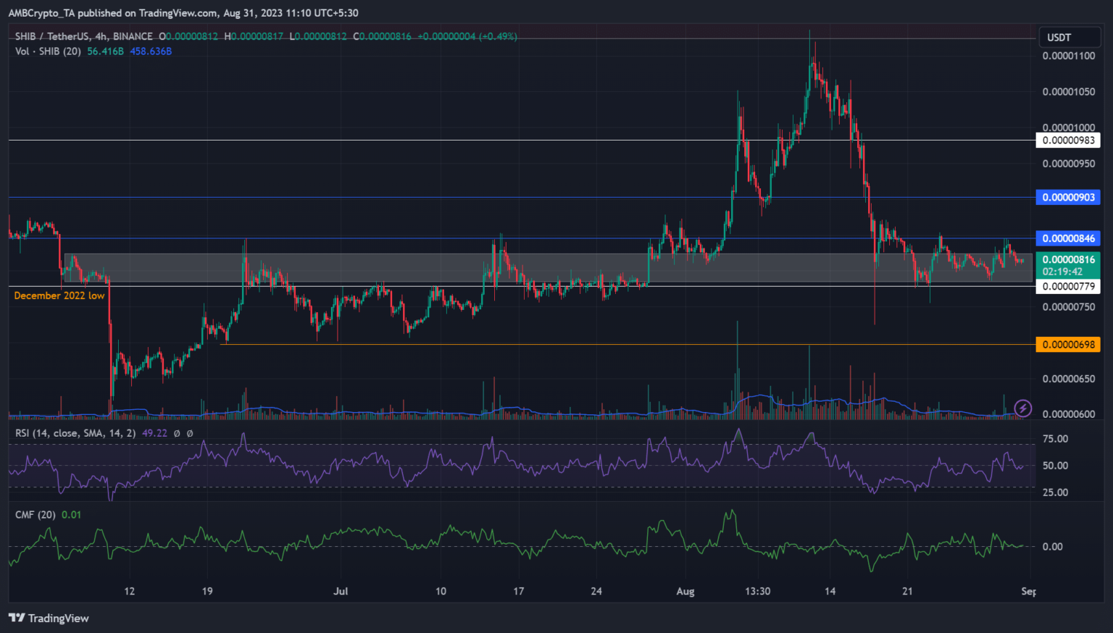Click the 'Sep' label on time axis
The width and height of the screenshot is (1113, 633).
coord(1027,591)
